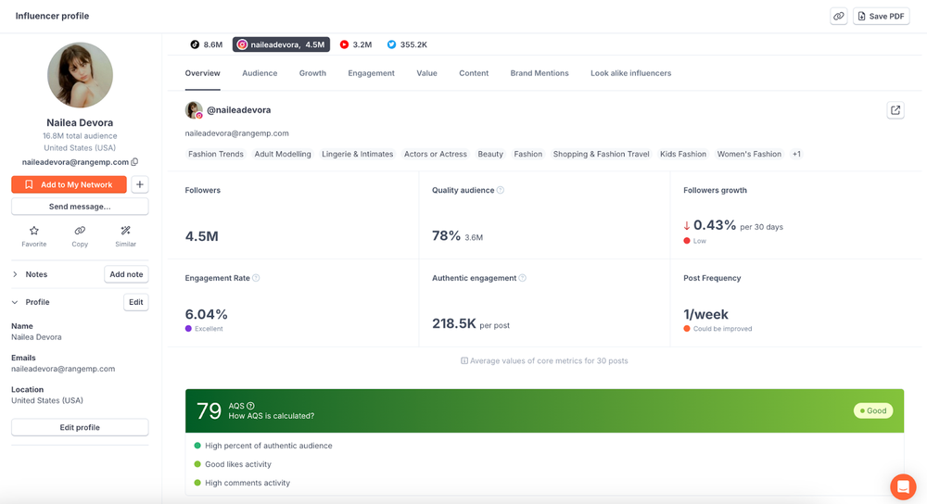Click the email under the @naileadevora handle
927x504 pixels.
click(236, 133)
